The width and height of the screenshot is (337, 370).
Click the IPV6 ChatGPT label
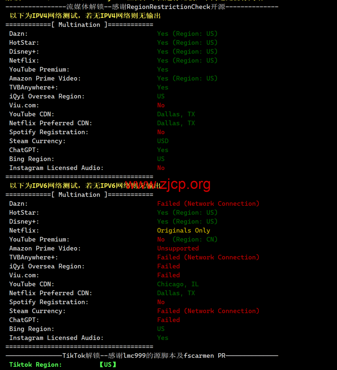[24, 320]
